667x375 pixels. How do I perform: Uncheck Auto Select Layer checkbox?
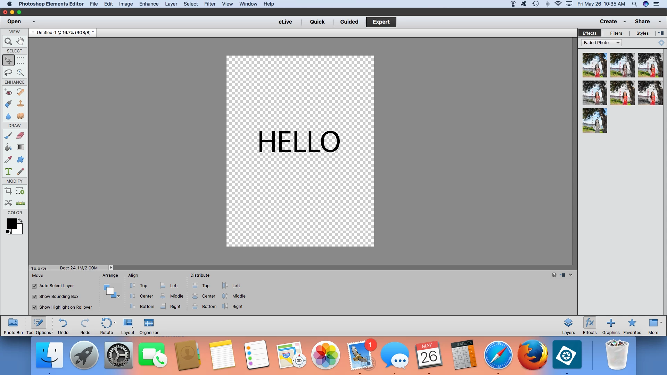point(34,286)
